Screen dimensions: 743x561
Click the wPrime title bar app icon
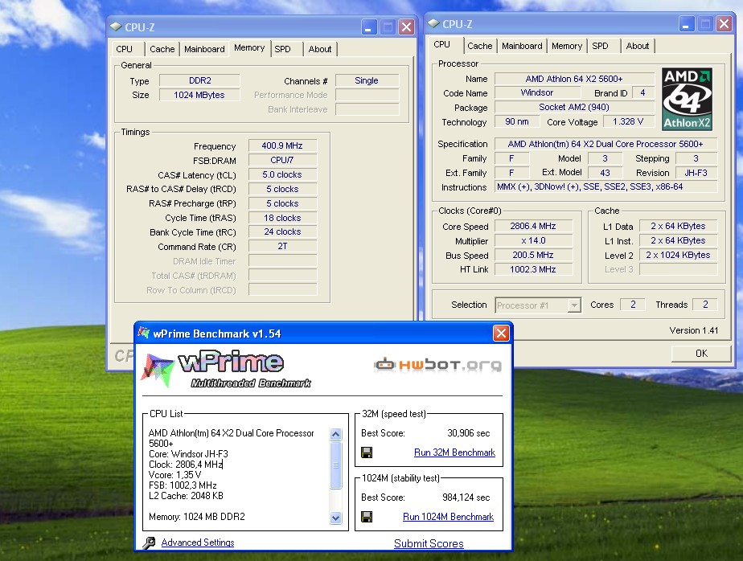tap(144, 333)
